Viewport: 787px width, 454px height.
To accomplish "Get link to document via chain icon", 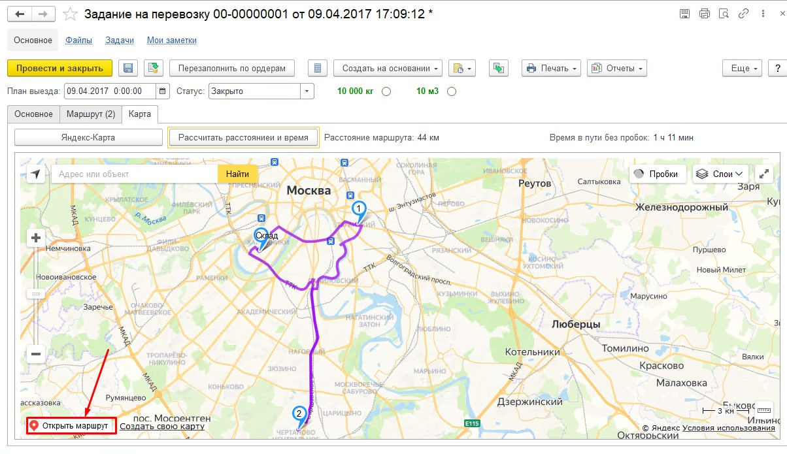I will tap(743, 14).
